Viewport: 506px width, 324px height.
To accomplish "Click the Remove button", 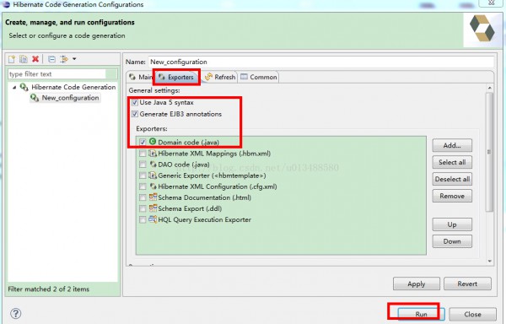I will pyautogui.click(x=452, y=196).
